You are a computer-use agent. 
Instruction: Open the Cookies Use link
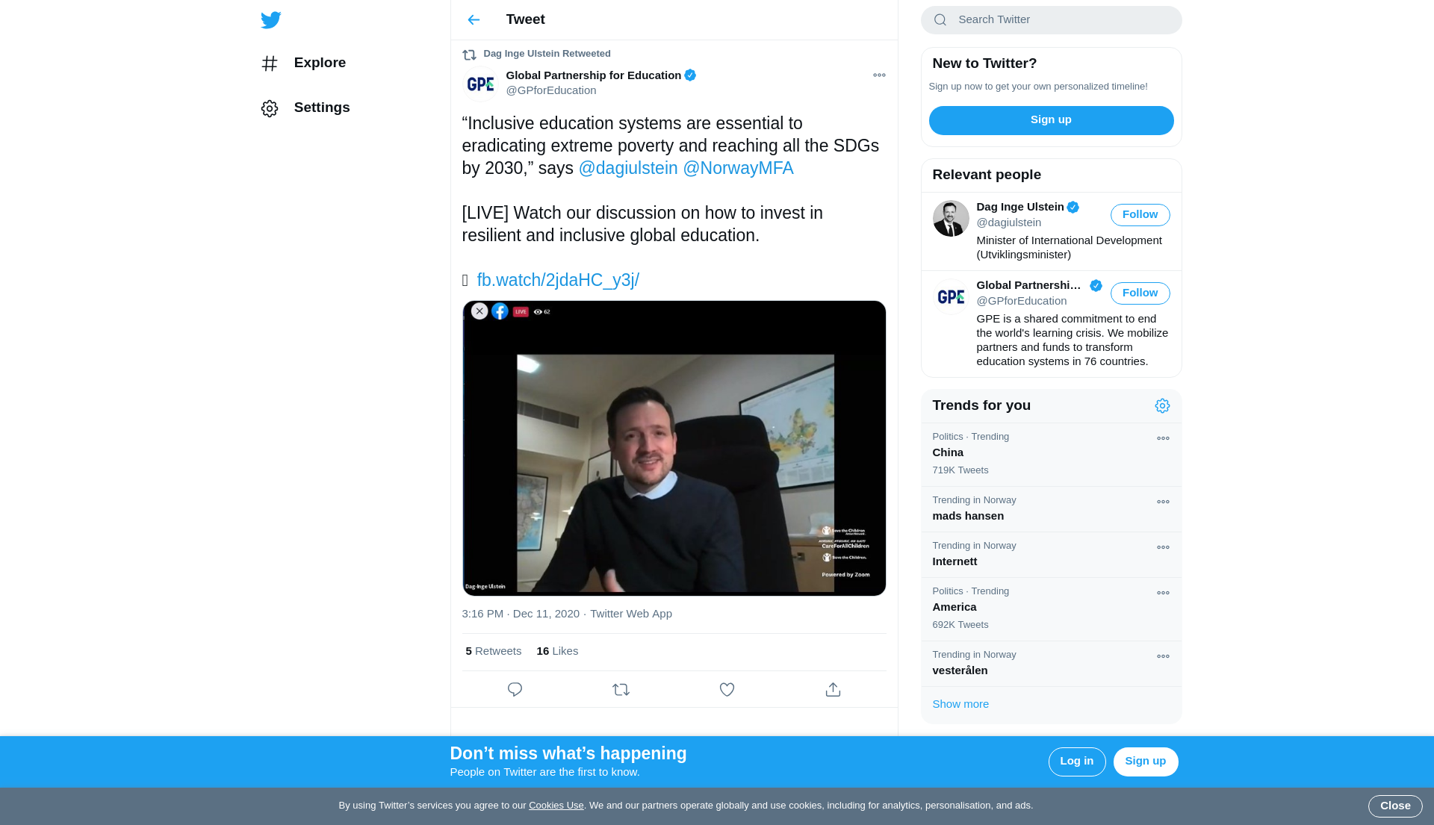[x=556, y=806]
